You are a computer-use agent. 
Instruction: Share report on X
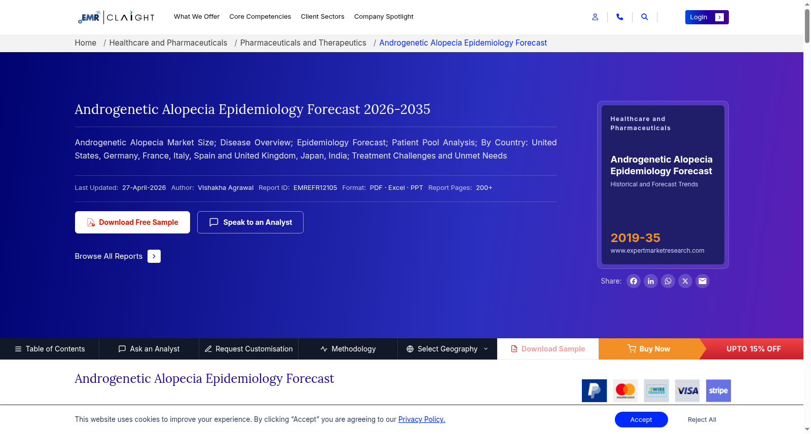[x=685, y=281]
